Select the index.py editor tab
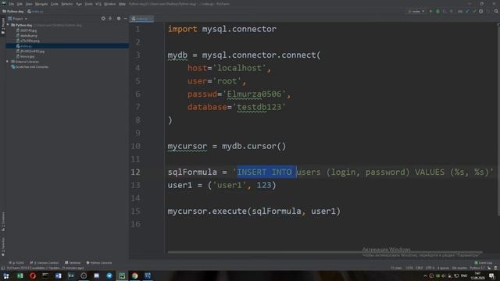 pyautogui.click(x=142, y=19)
